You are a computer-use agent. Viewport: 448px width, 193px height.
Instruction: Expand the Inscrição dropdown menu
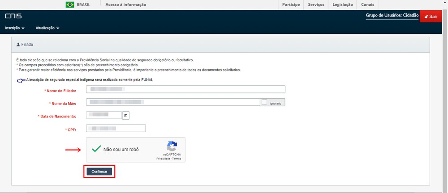click(x=15, y=28)
